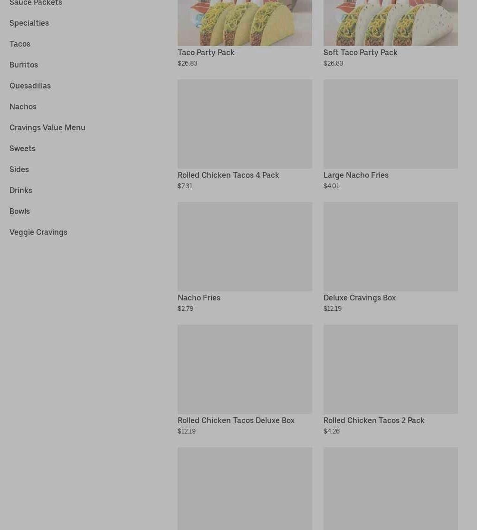Open the Nacho Fries image placeholder
Viewport: 477px width, 530px height.
pos(245,247)
